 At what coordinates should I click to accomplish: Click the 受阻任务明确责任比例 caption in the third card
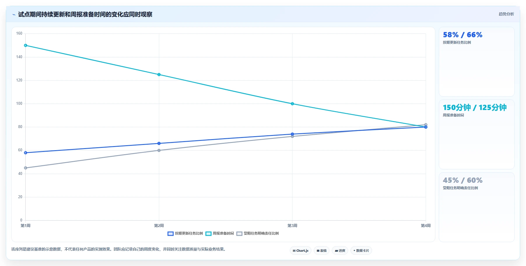pyautogui.click(x=460, y=188)
